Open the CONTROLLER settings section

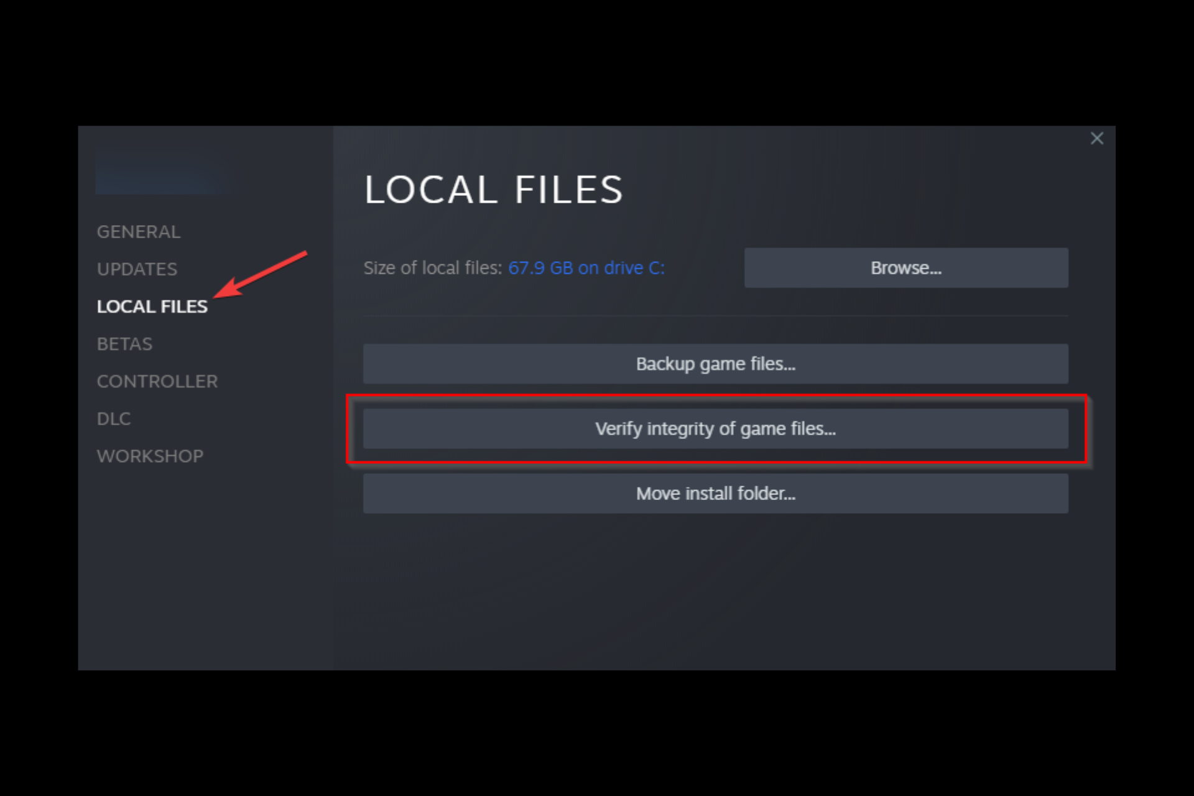(157, 381)
